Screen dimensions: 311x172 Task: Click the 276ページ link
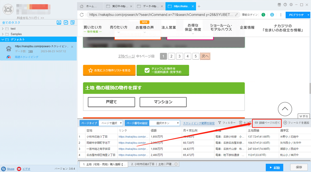(x=127, y=56)
